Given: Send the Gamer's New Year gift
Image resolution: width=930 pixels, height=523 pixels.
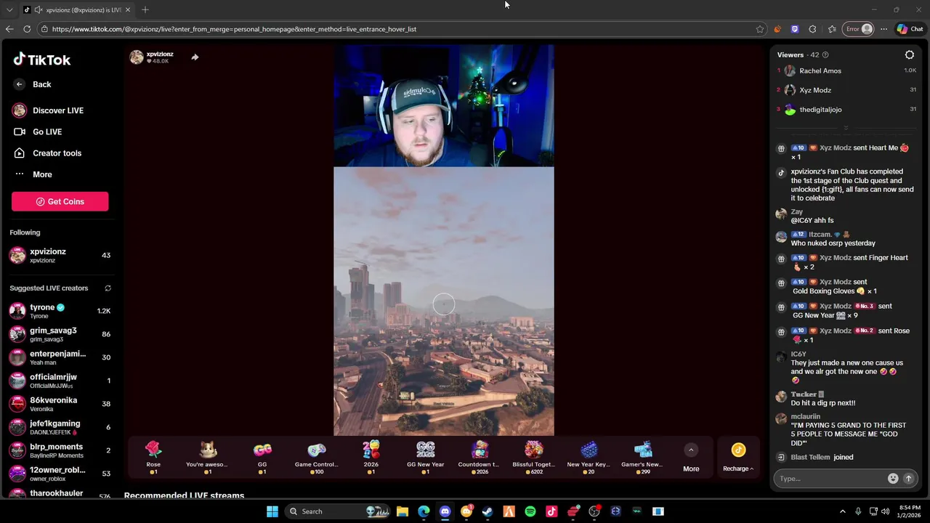Looking at the screenshot, I should 642,457.
